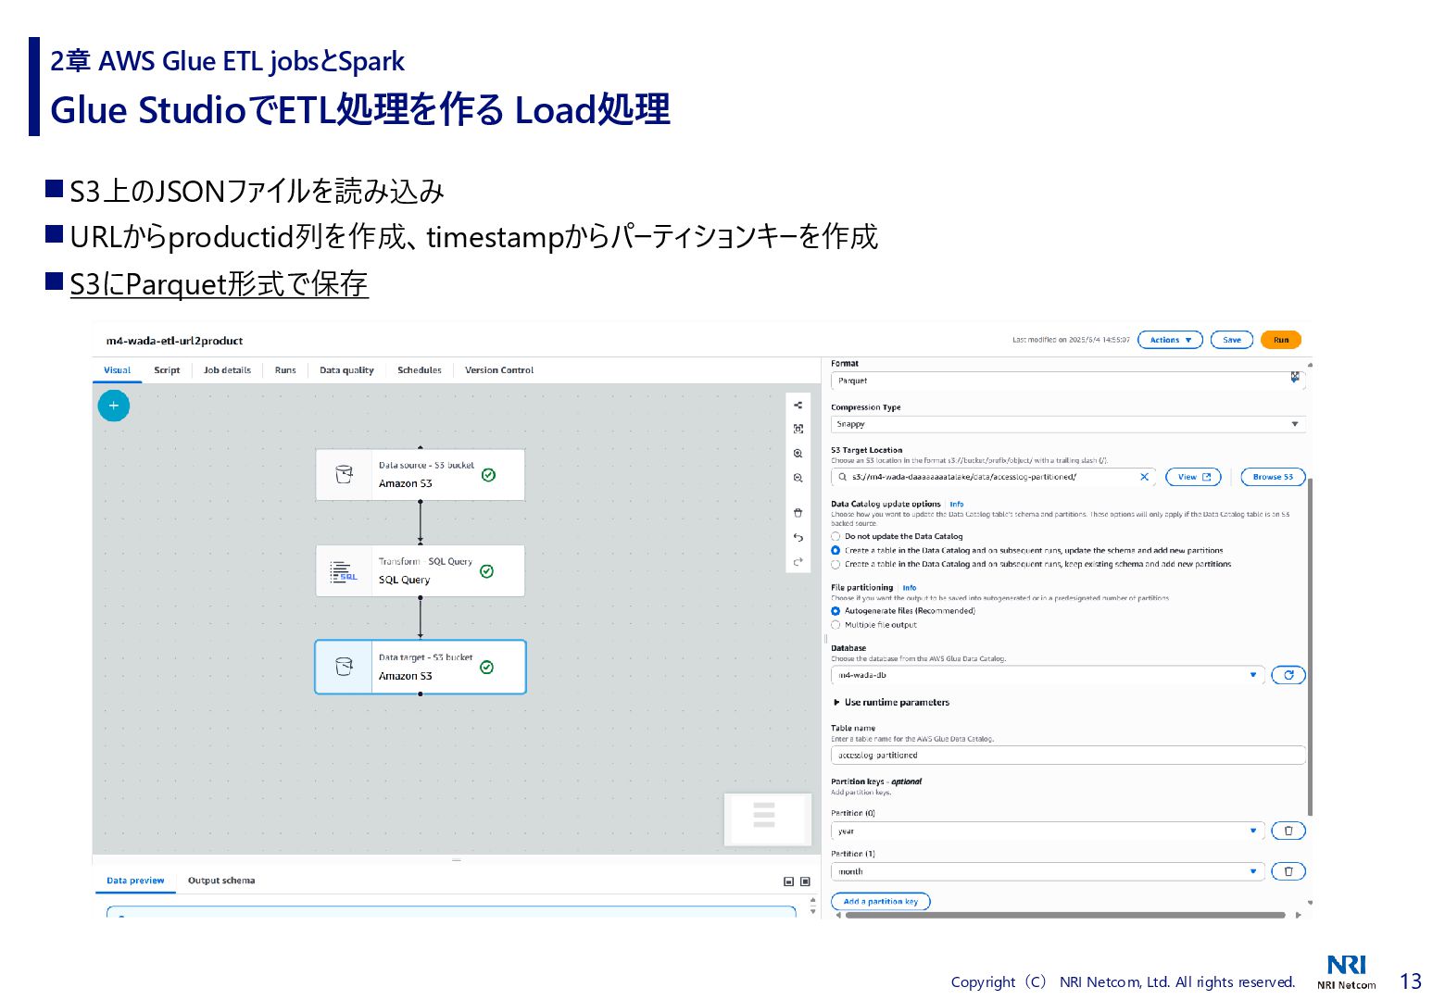Viewport: 1445px width, 1000px height.
Task: Select Do not update the Data Catalog
Action: coord(836,536)
